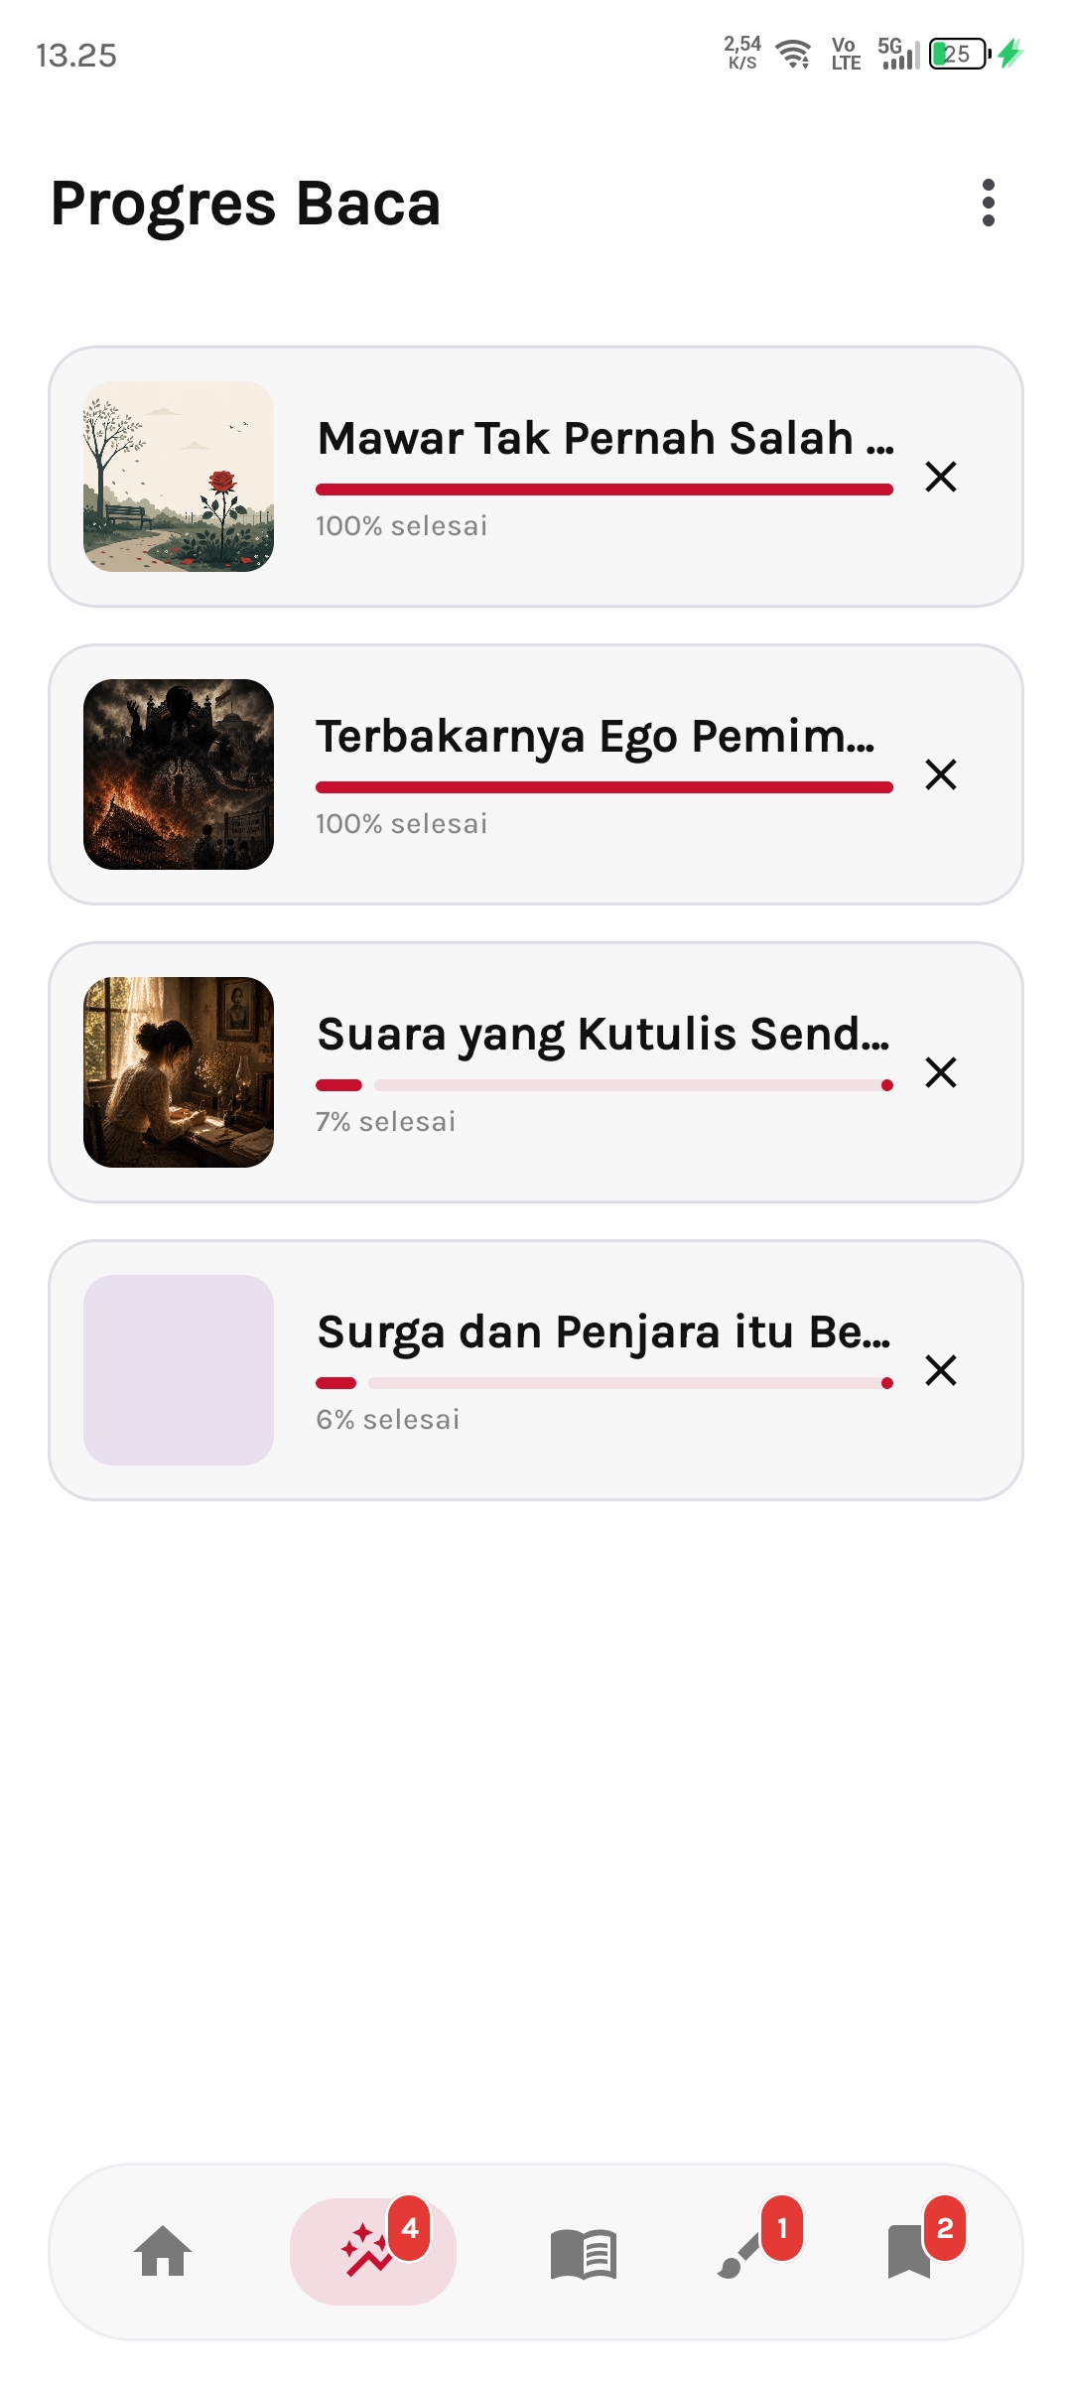Tap the rose cover thumbnail
1072x2383 pixels.
click(179, 477)
